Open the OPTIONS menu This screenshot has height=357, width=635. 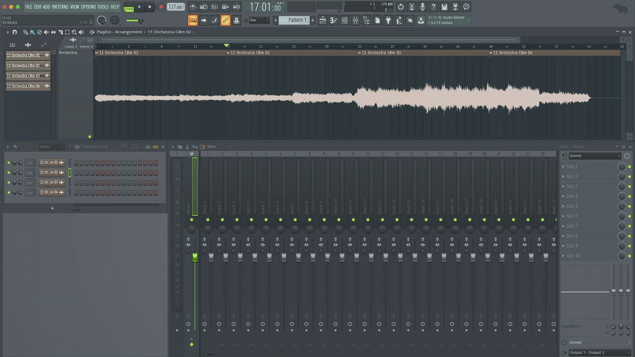(88, 7)
